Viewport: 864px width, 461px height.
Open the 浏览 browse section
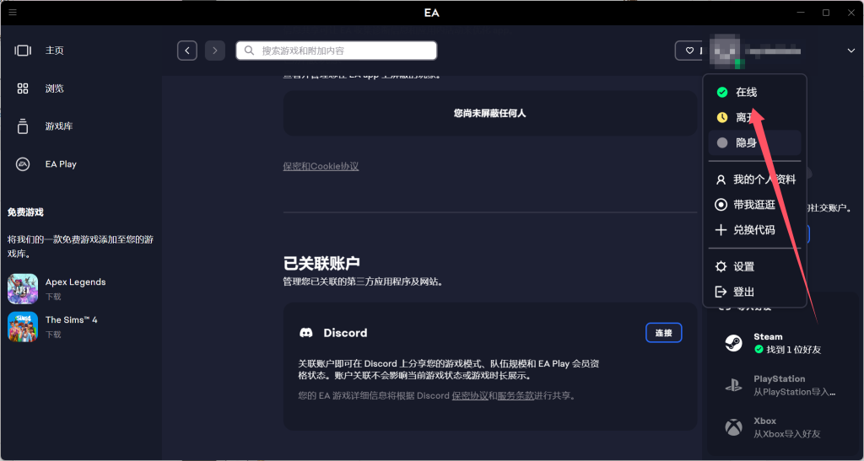[x=55, y=88]
